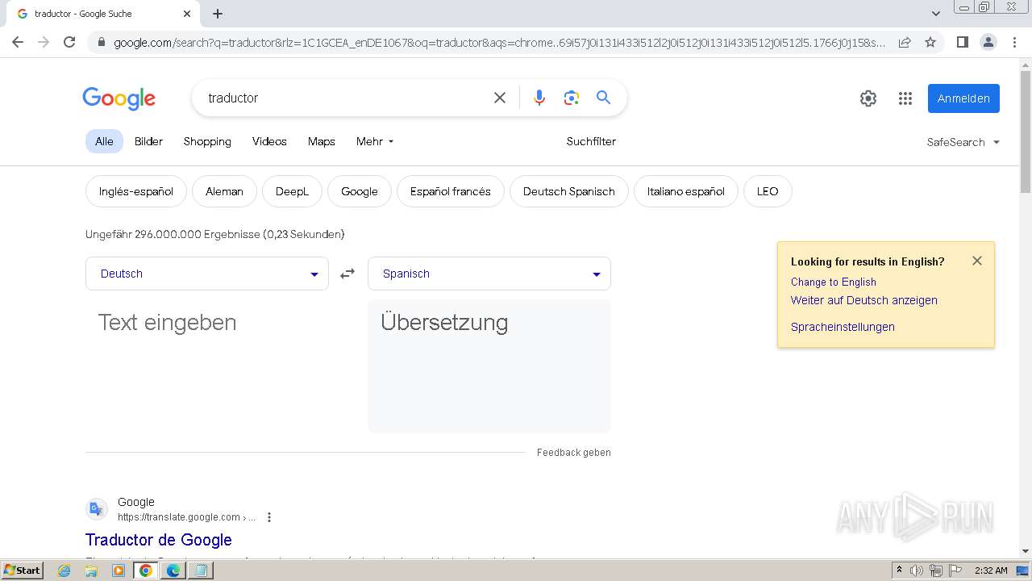The width and height of the screenshot is (1032, 581).
Task: Open tab search chevron in title bar
Action: pos(936,14)
